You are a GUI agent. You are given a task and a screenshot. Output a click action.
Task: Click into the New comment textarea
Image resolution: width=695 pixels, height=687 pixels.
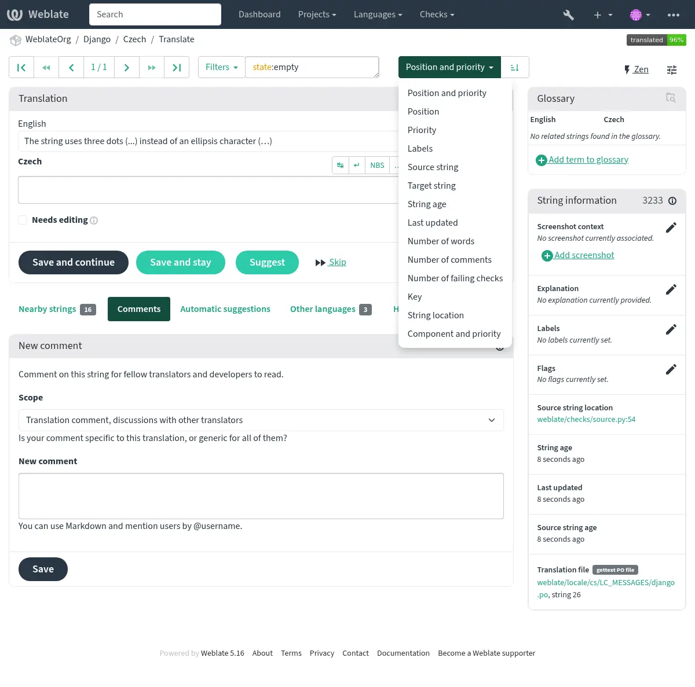coord(261,496)
